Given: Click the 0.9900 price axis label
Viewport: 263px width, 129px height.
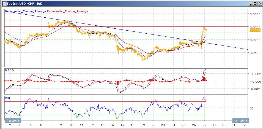Looking at the screenshot, I should (x=255, y=14).
